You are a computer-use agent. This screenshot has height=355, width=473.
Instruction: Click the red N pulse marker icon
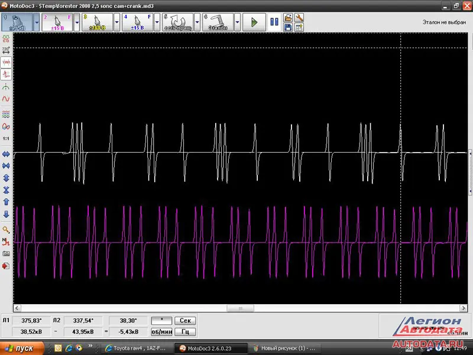[x=6, y=242]
